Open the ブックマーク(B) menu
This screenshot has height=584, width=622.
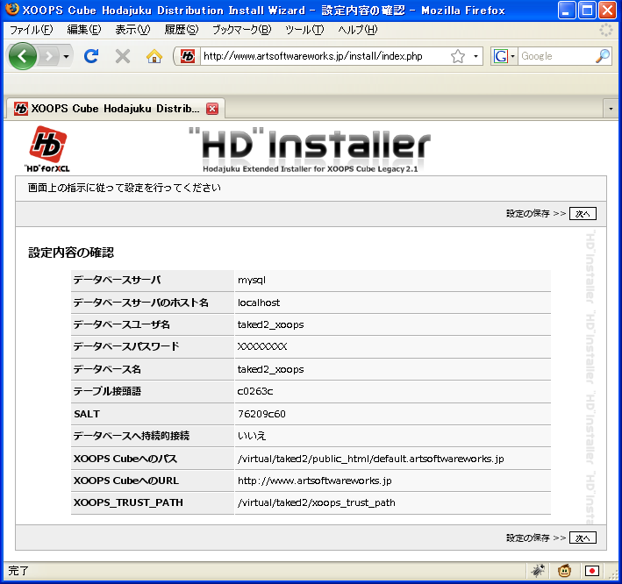click(x=242, y=30)
